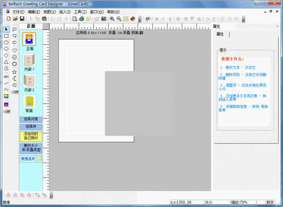Click the first blue 选择 button below 背面

pyautogui.click(x=31, y=119)
